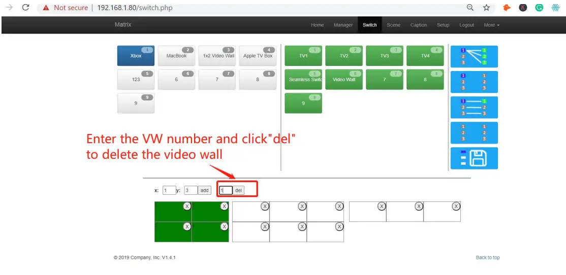The image size is (566, 275).
Task: Select gray input button 7
Action: (x=217, y=79)
